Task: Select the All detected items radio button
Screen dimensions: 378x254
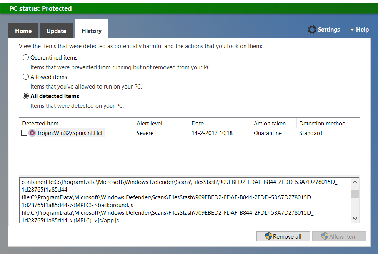Action: (25, 96)
